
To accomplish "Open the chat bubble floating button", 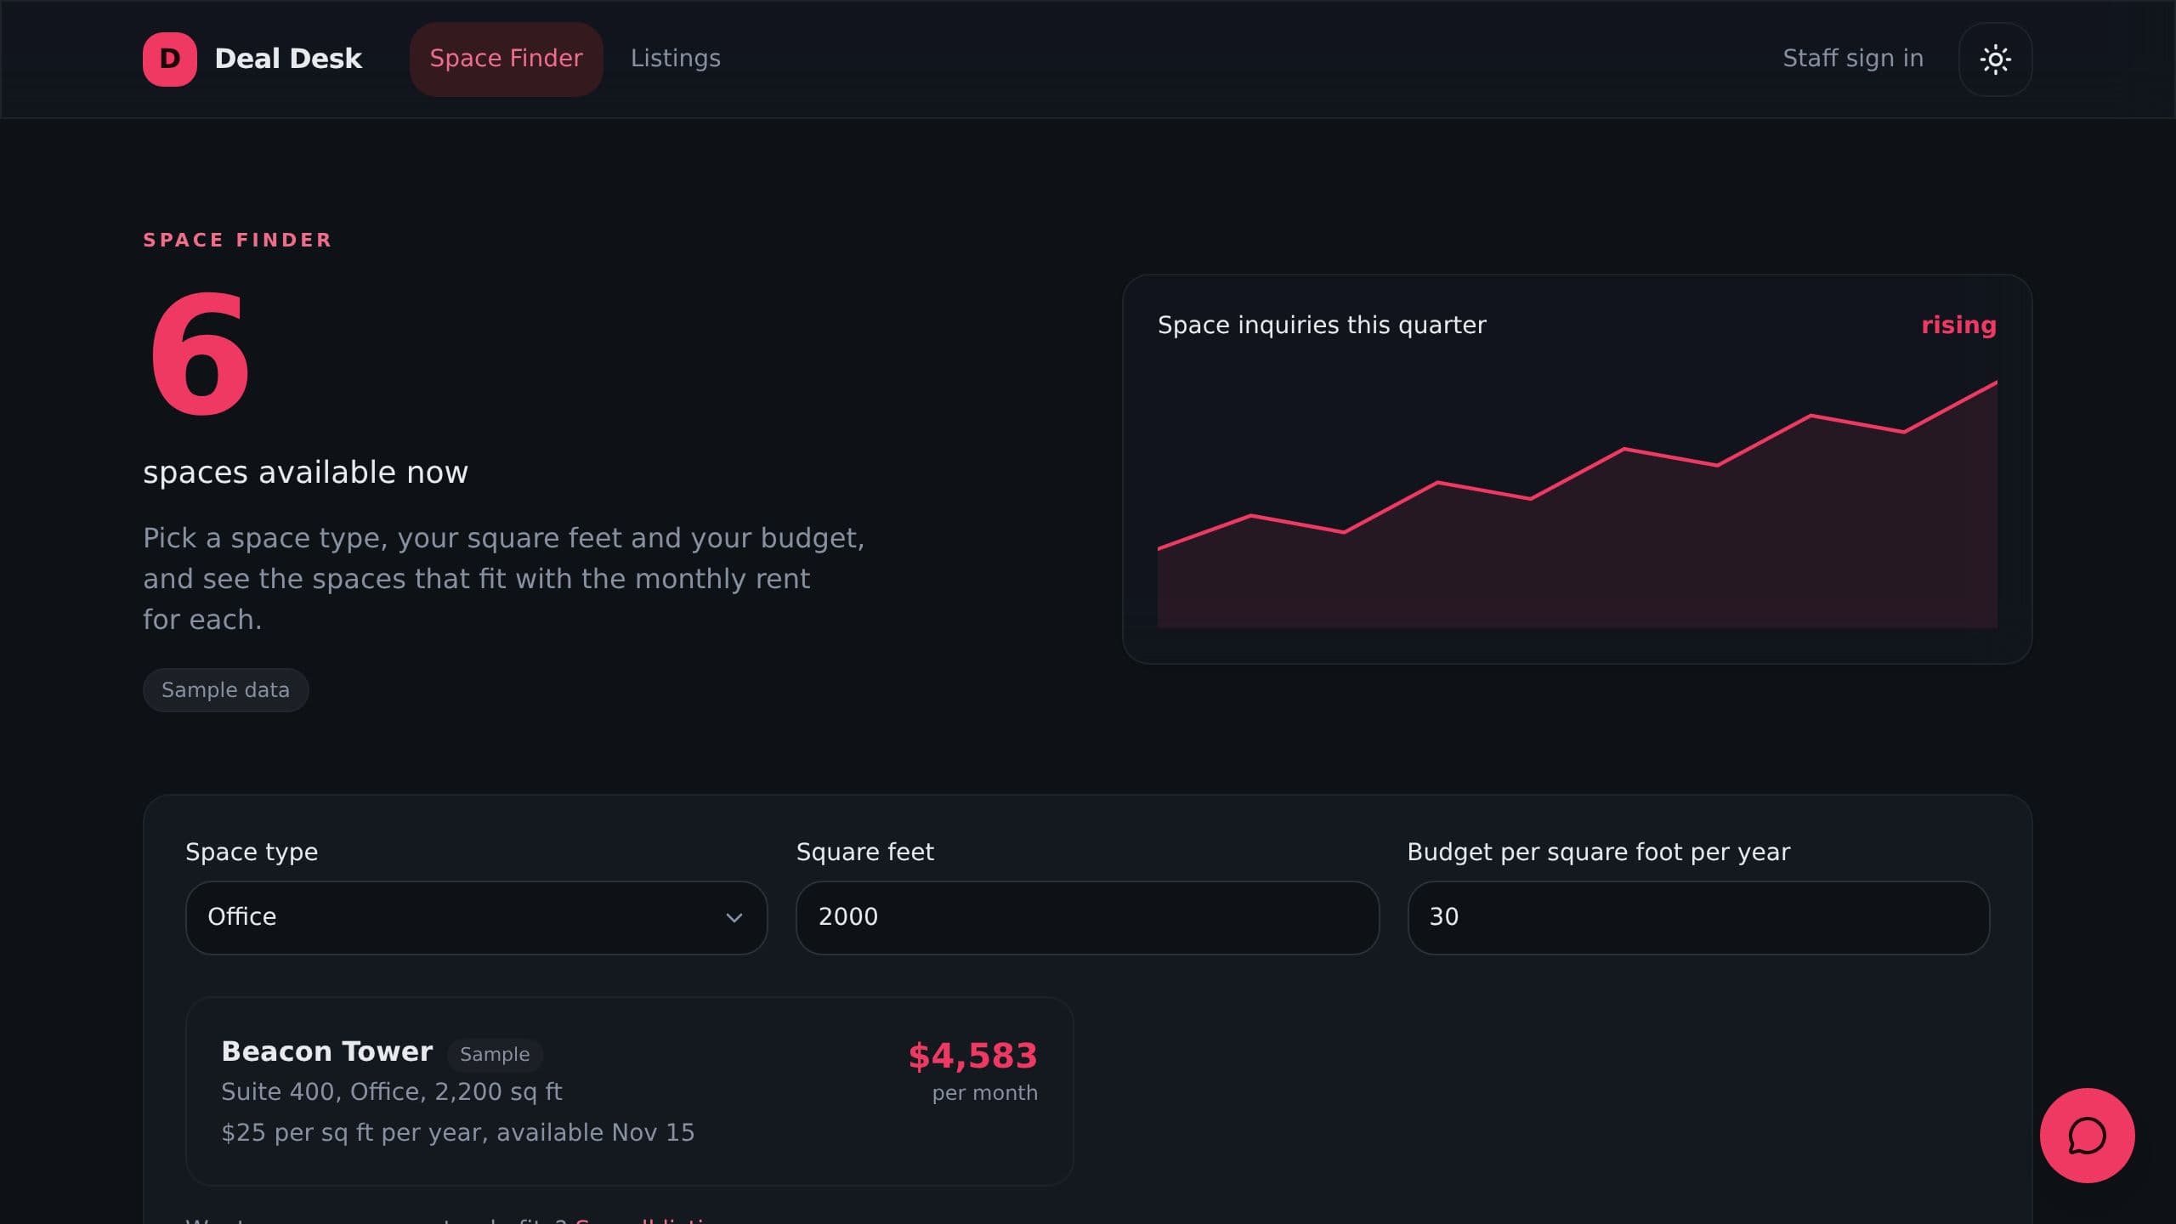I will (x=2087, y=1136).
